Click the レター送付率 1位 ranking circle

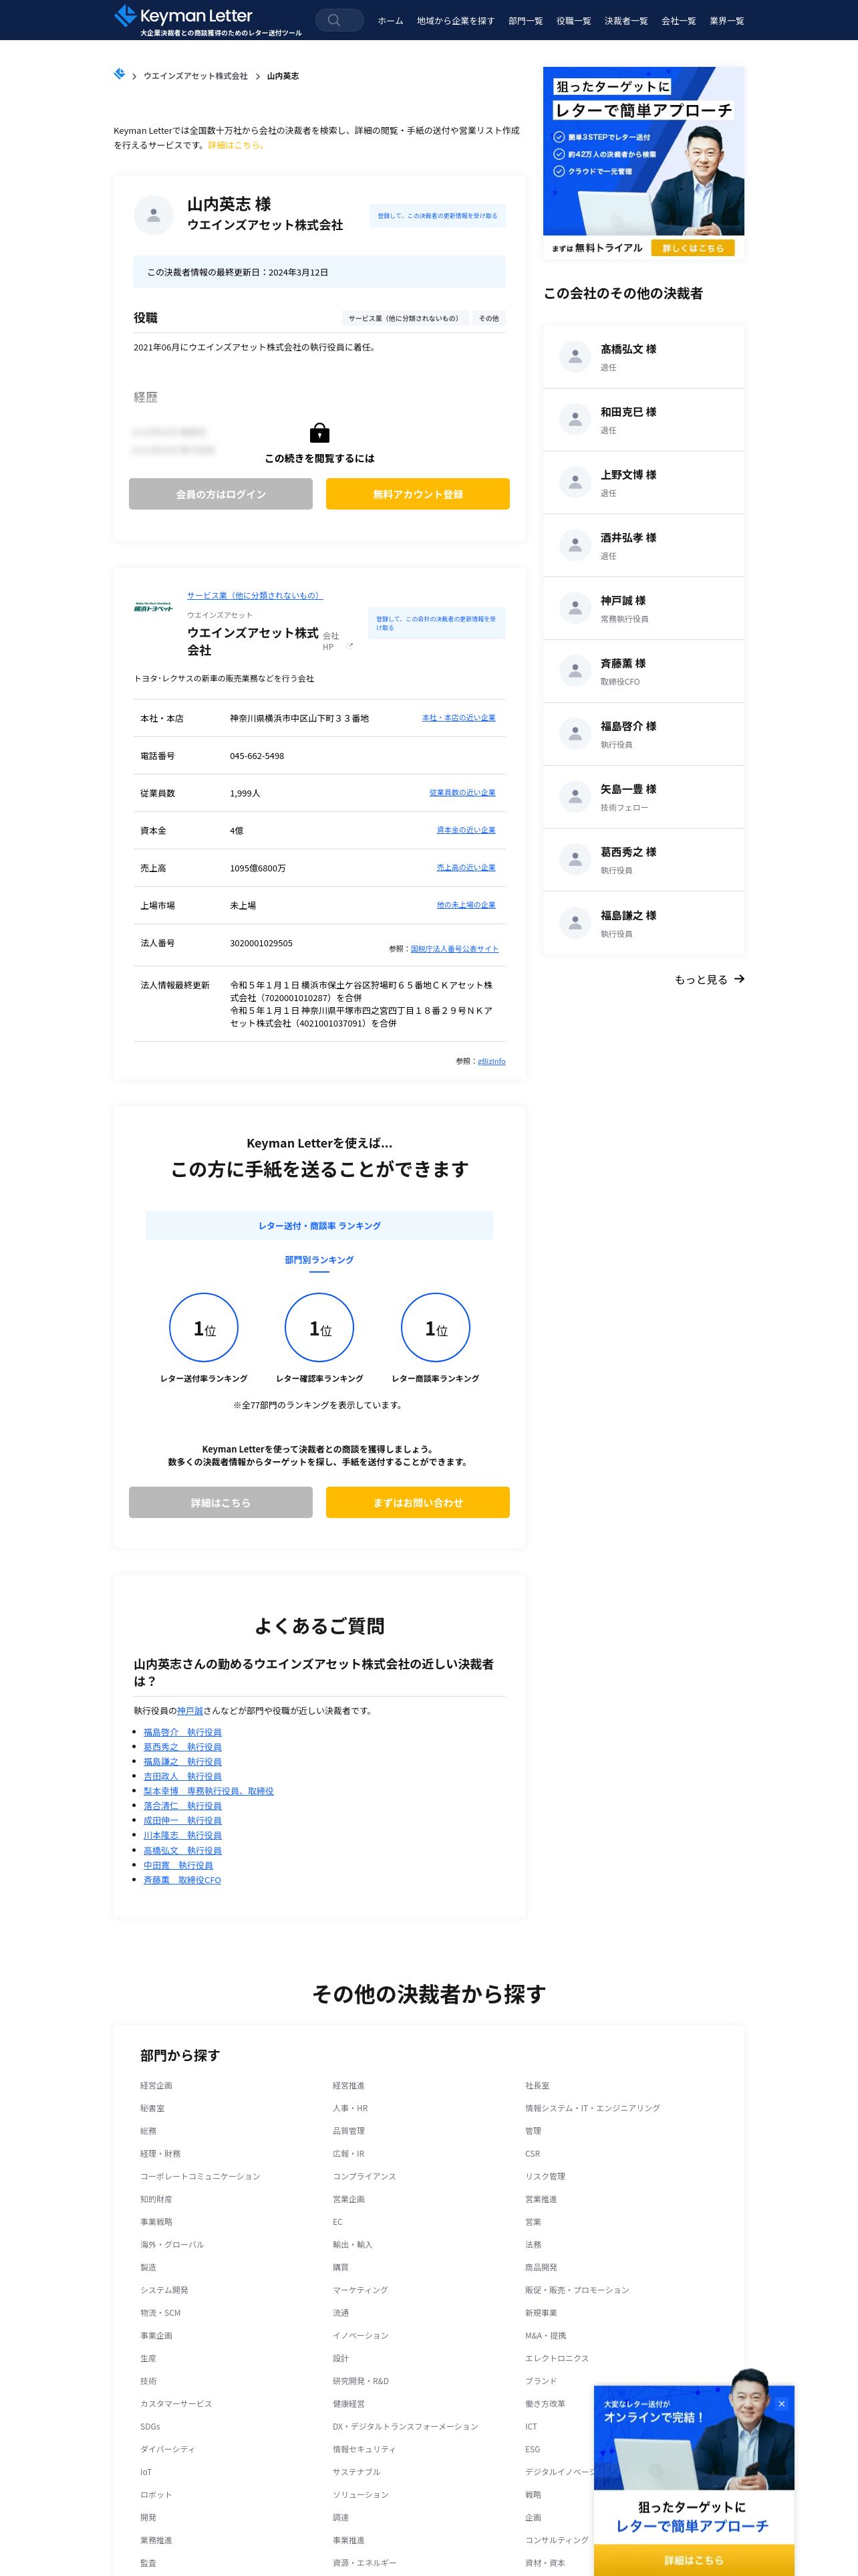click(x=204, y=1328)
